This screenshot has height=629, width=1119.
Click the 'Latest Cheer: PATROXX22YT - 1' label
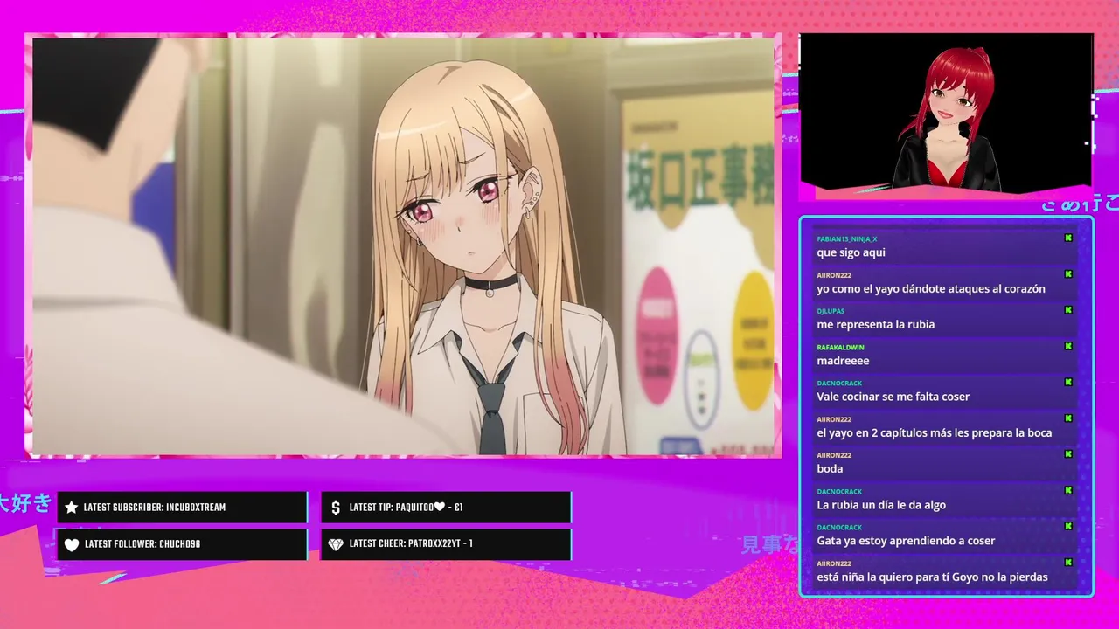pyautogui.click(x=411, y=544)
